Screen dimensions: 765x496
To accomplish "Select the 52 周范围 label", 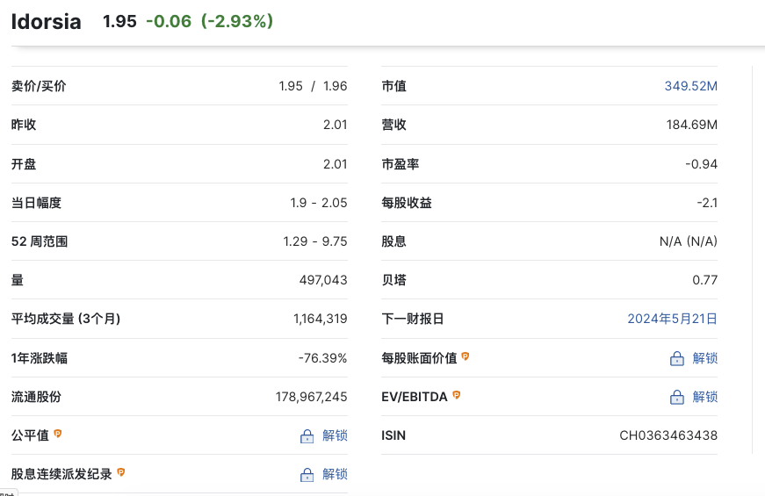I will click(40, 241).
